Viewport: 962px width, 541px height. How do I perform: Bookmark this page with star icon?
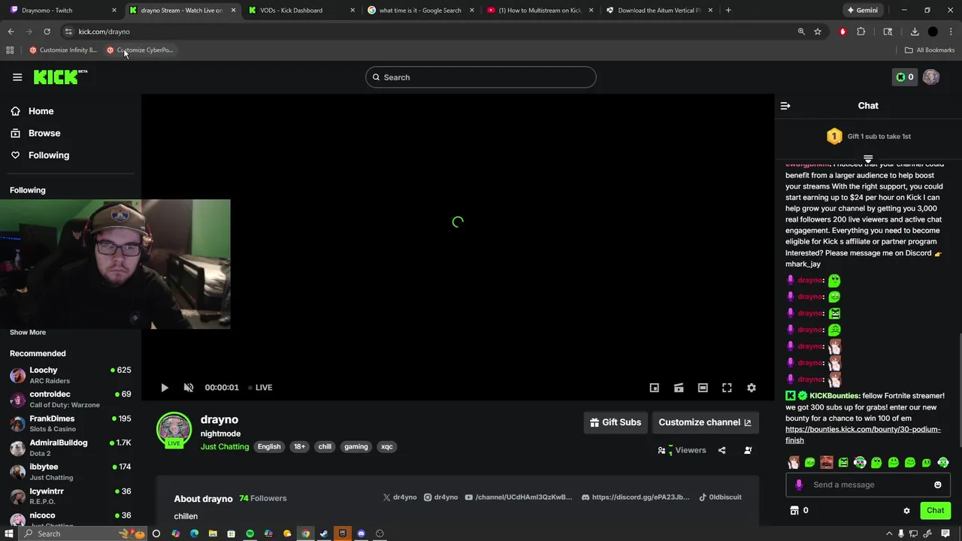[x=818, y=32]
